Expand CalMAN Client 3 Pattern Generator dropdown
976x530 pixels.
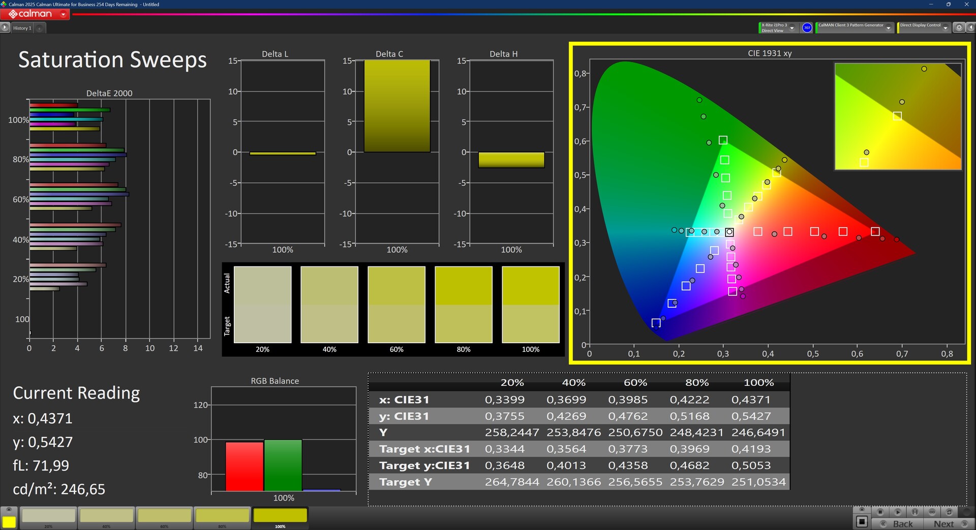tap(888, 28)
